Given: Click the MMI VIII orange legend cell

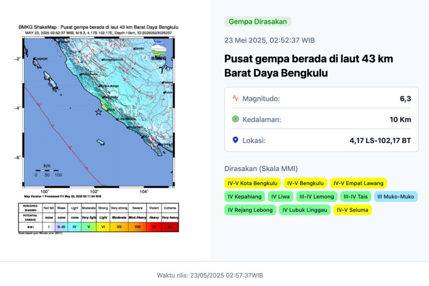Looking at the screenshot, I should coord(137,227).
